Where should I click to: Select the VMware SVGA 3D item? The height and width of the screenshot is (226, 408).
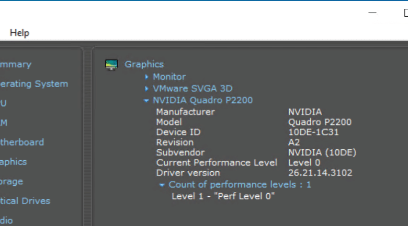pos(192,89)
